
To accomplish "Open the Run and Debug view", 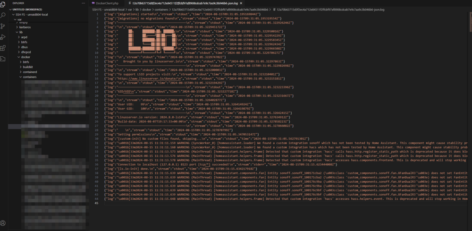I will click(3, 37).
